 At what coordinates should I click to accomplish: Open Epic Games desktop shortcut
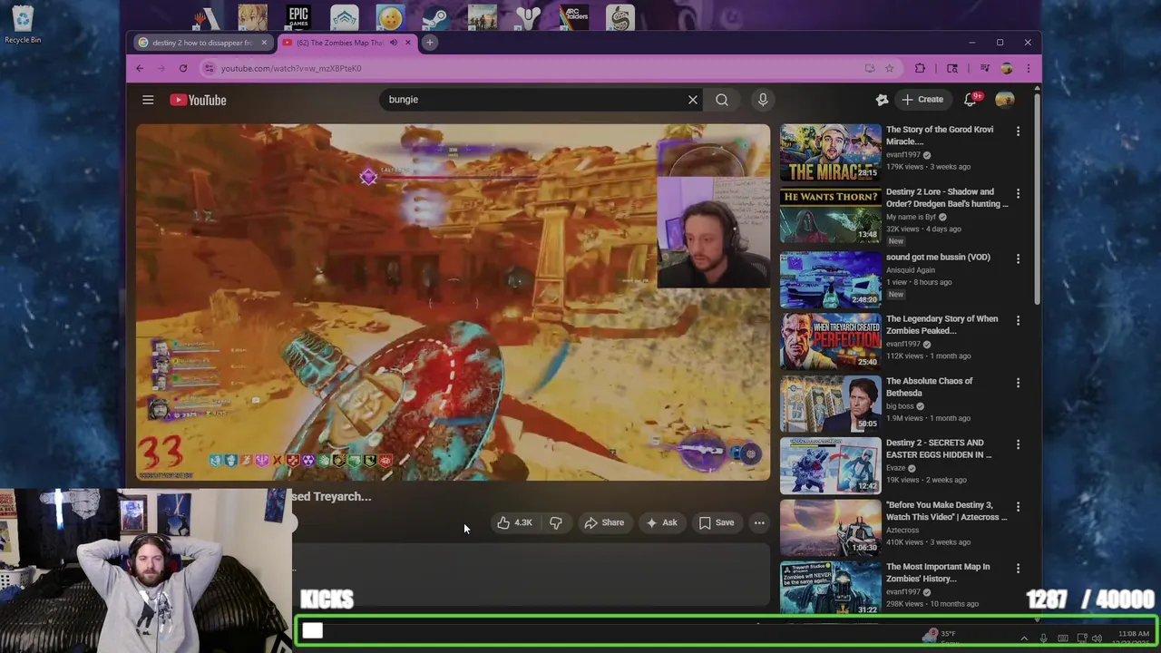click(298, 16)
